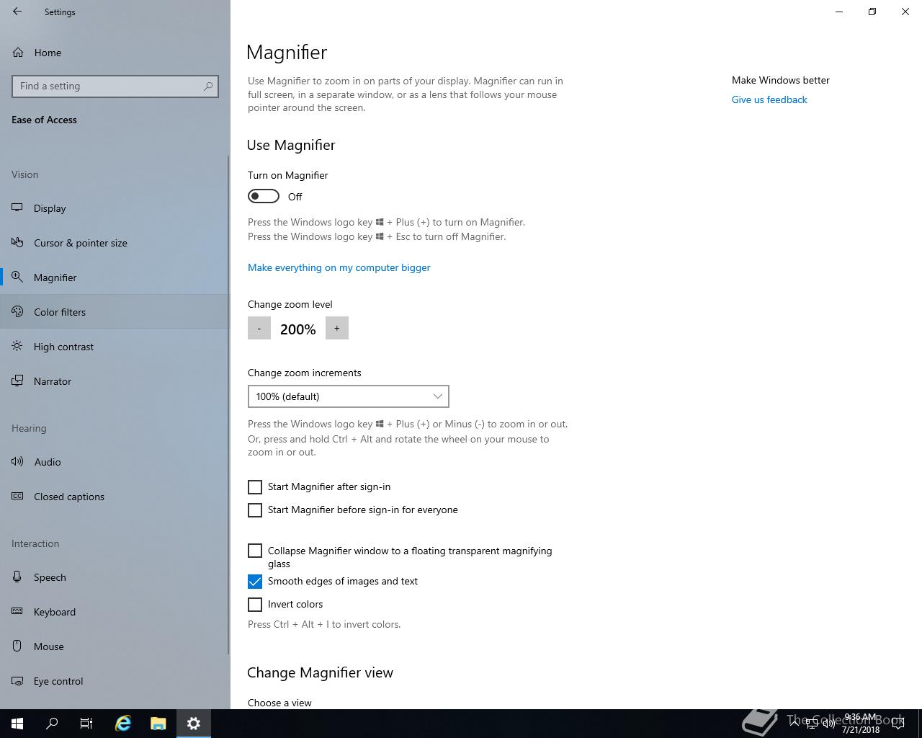Screen dimensions: 922x738
Task: Open the Windows Start menu
Action: (x=17, y=724)
